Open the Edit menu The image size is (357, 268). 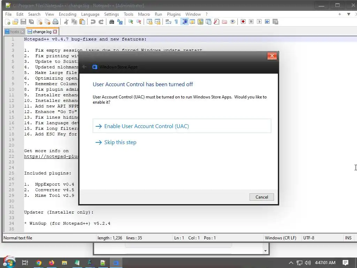pyautogui.click(x=20, y=14)
